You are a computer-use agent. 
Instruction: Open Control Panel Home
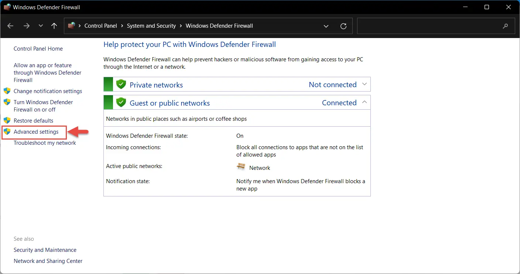(38, 49)
